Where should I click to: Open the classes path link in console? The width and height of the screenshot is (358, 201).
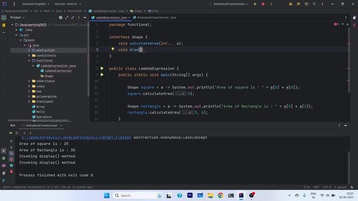coord(76,137)
